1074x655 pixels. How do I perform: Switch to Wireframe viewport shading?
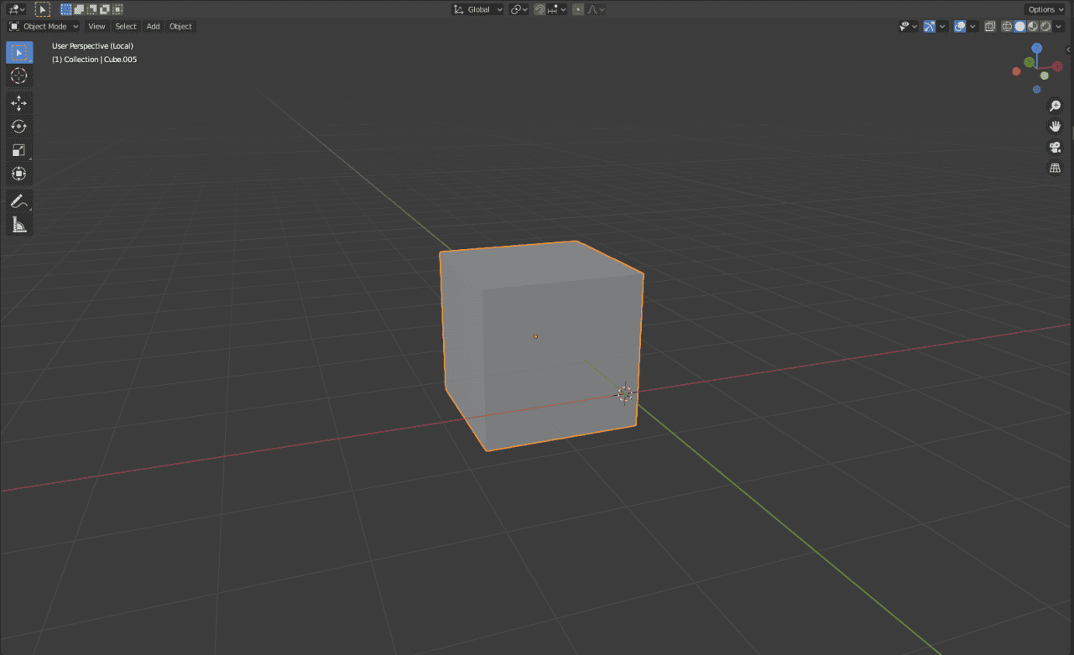1007,26
